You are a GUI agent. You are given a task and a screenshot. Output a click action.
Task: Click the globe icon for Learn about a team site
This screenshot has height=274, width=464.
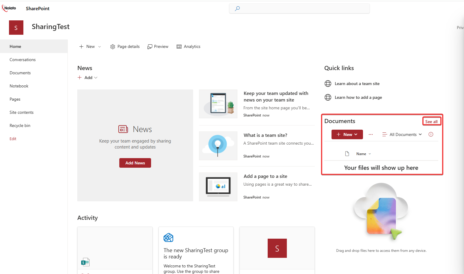[x=328, y=84]
